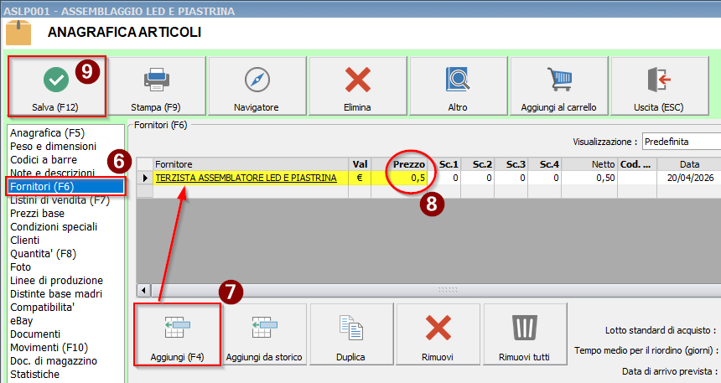Screen dimensions: 721x383
Task: Click the Elimina red X icon
Action: [x=358, y=80]
